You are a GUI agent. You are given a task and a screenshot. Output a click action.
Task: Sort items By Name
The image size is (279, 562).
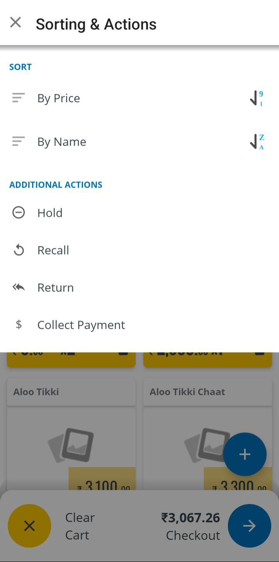tap(62, 142)
